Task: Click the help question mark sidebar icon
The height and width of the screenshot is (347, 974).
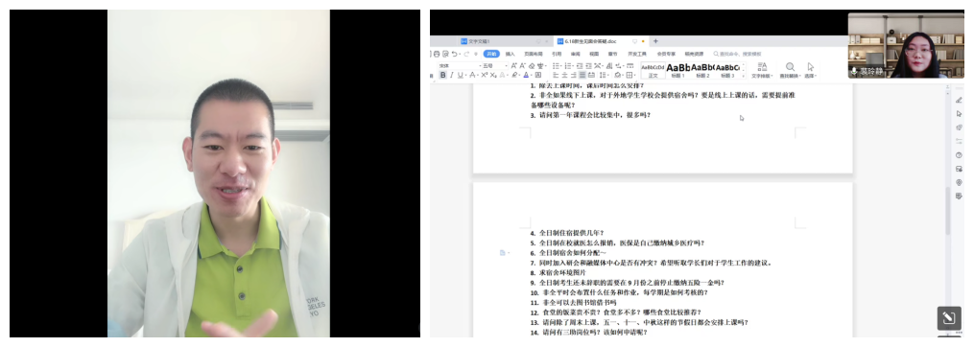Action: 959,154
